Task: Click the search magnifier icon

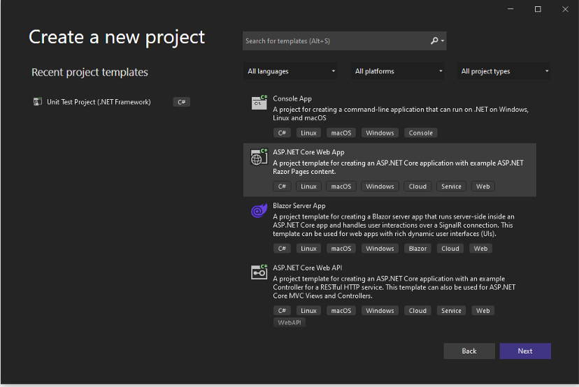Action: [x=434, y=41]
